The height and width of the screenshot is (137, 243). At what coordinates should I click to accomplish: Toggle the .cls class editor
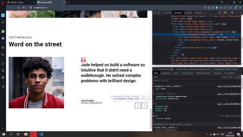(230, 77)
